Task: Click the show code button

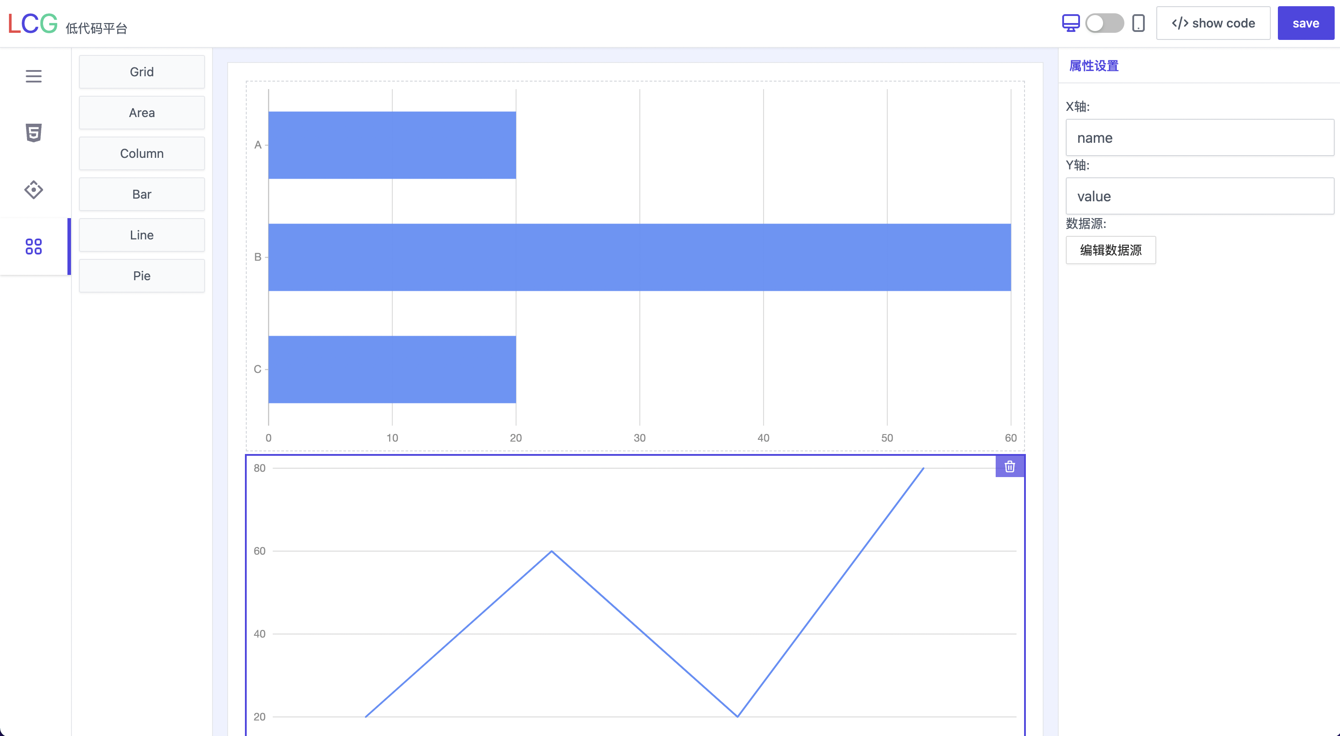Action: [x=1213, y=23]
